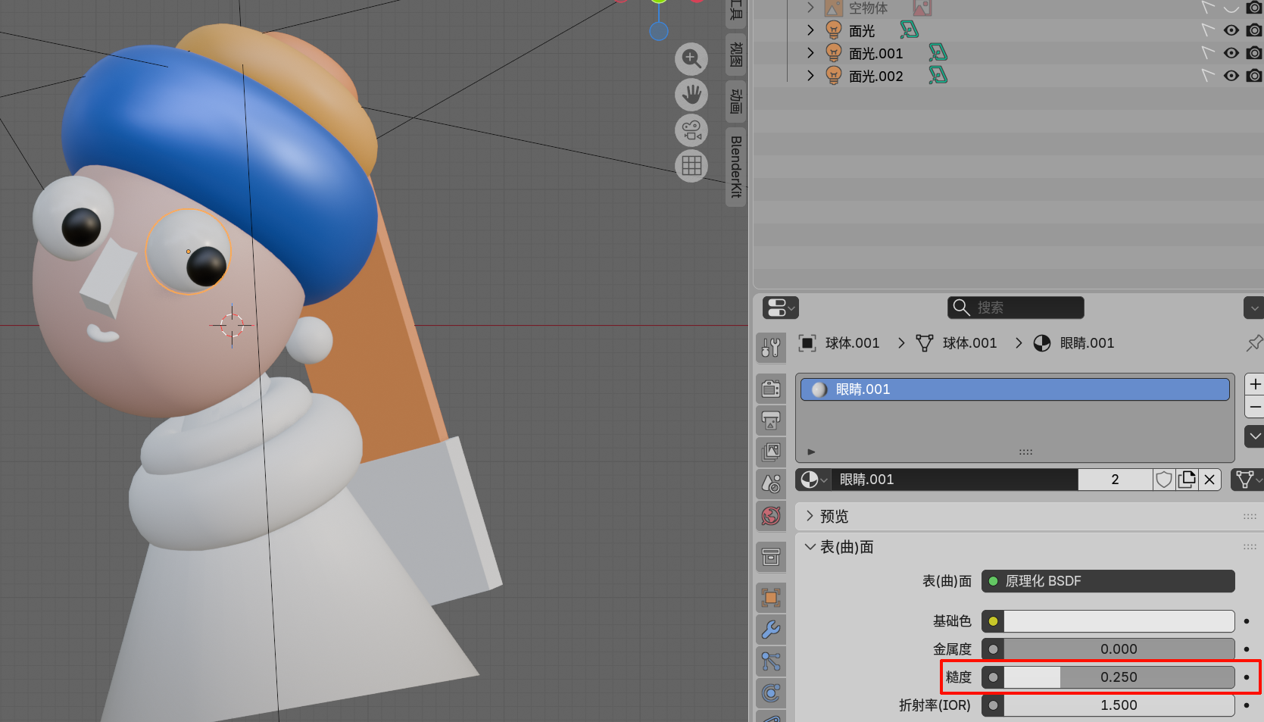Viewport: 1264px width, 722px height.
Task: Open the properties options dropdown at top right
Action: (1254, 308)
